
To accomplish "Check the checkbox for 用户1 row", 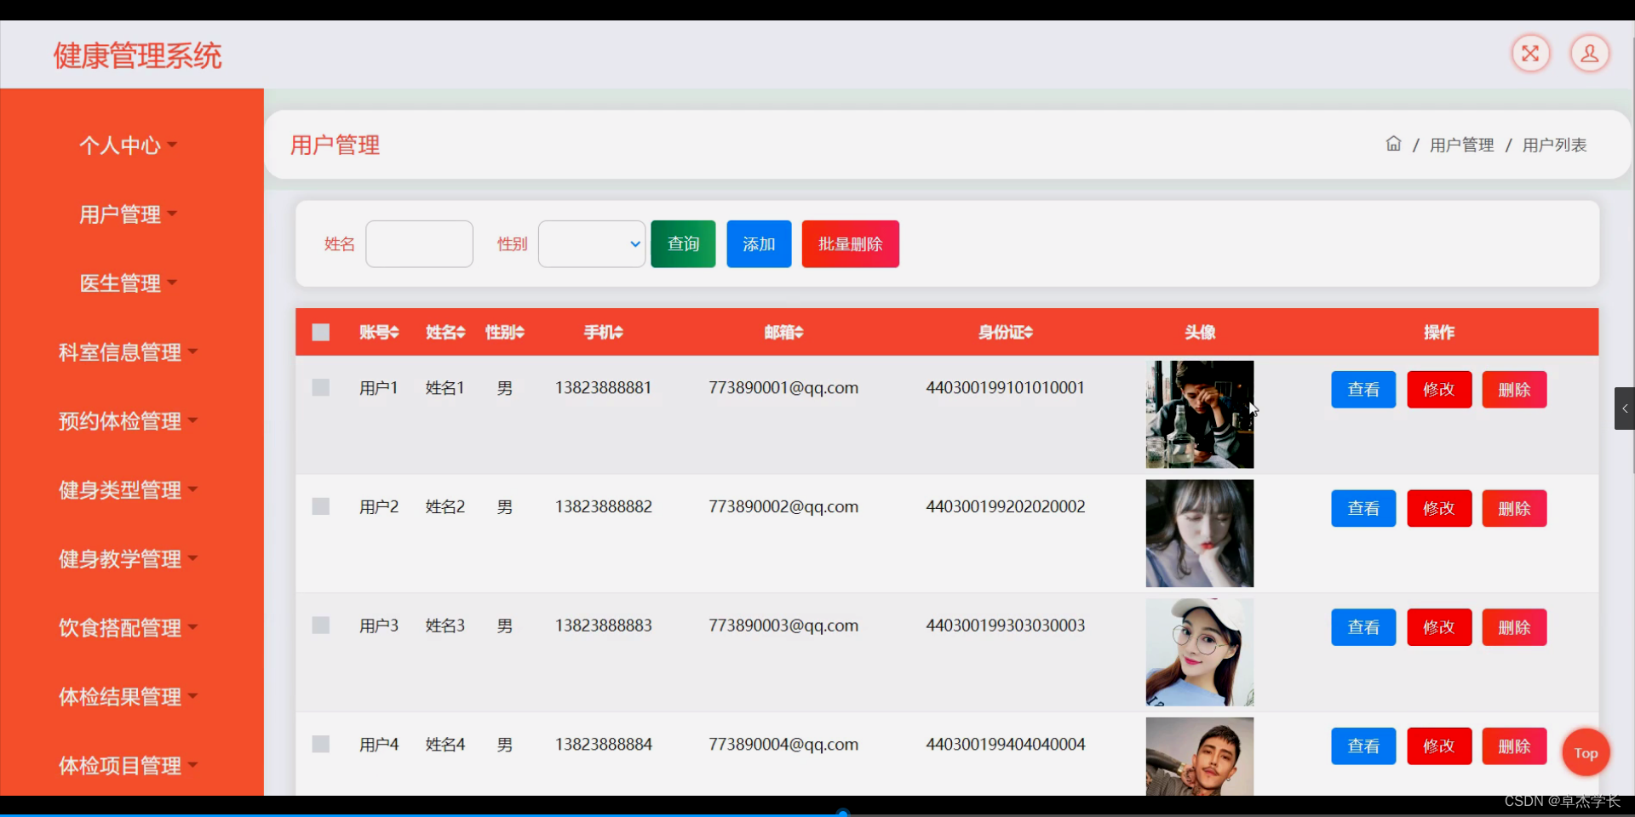I will 320,387.
